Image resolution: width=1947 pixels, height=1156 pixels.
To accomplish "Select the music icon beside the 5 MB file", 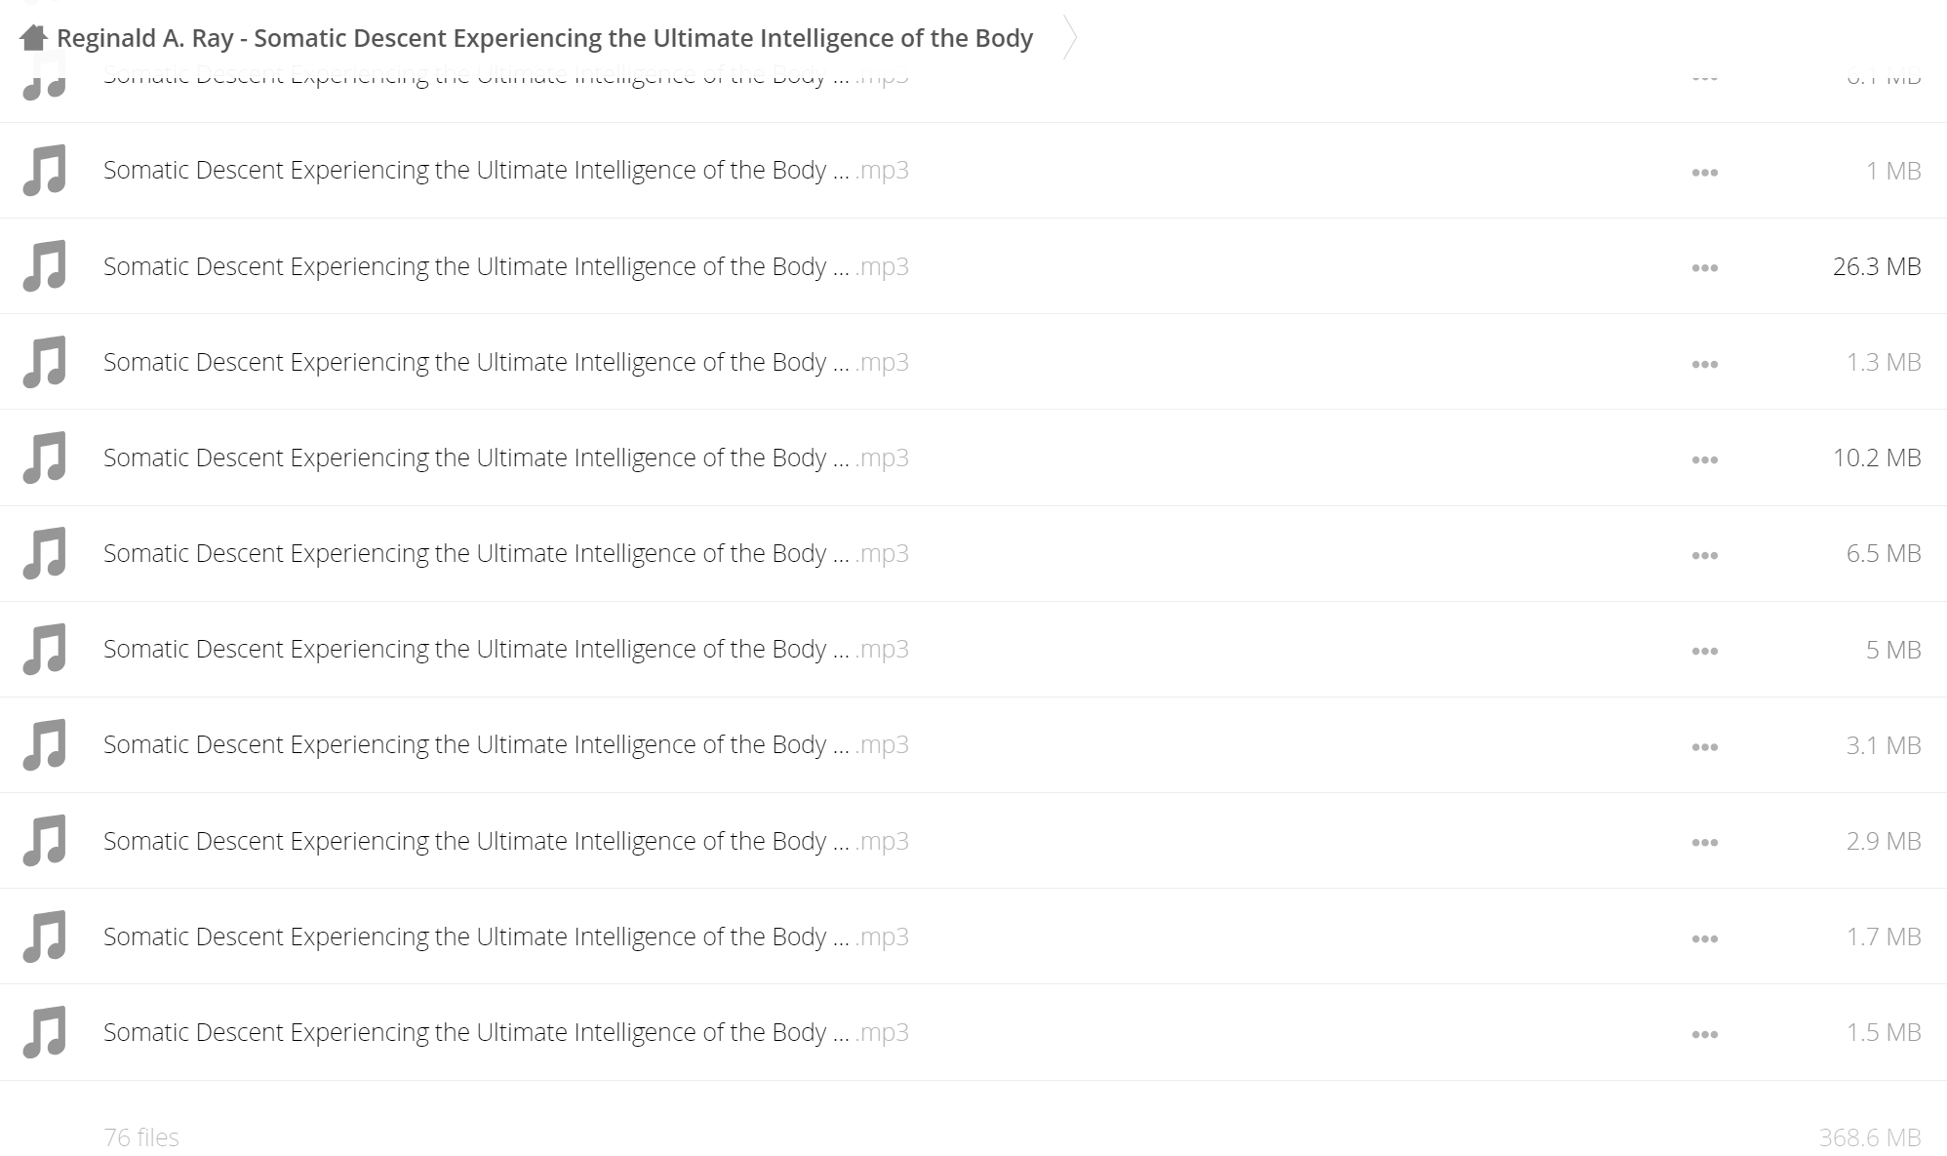I will (x=45, y=650).
